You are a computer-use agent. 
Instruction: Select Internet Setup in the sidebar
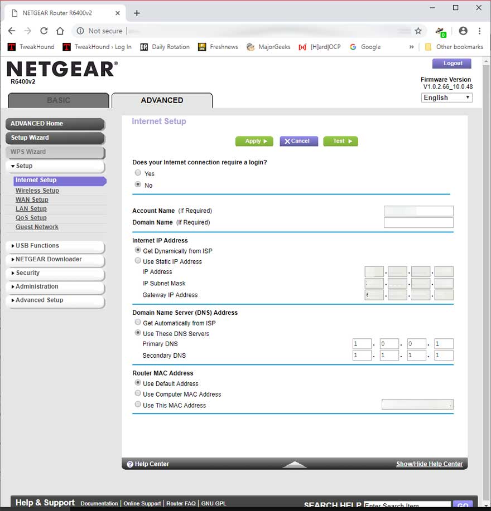pos(60,181)
